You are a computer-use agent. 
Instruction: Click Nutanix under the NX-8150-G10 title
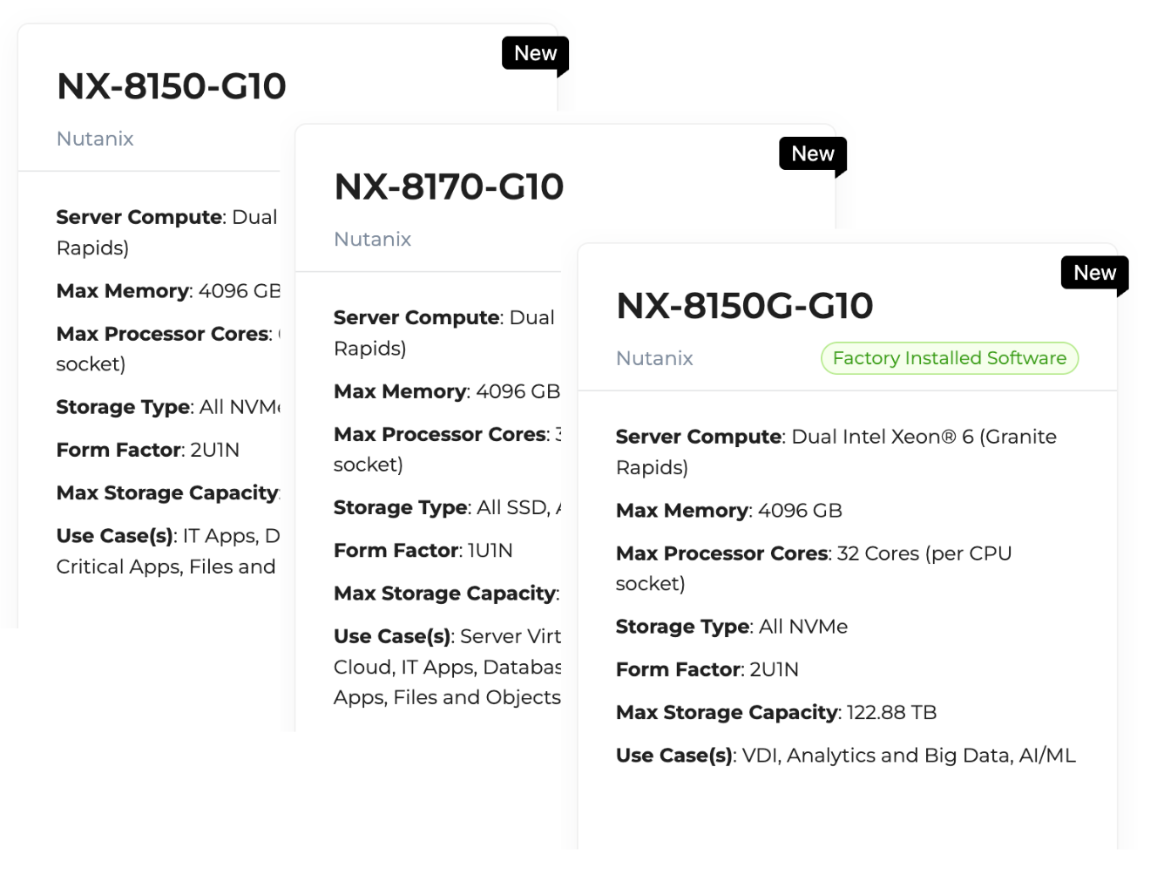coord(95,139)
